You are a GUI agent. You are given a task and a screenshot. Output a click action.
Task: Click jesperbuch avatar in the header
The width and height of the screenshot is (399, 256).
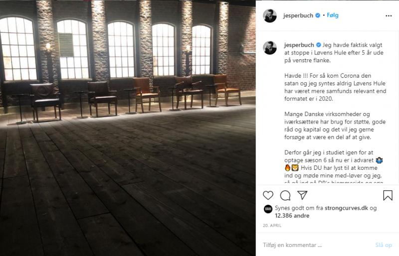270,16
